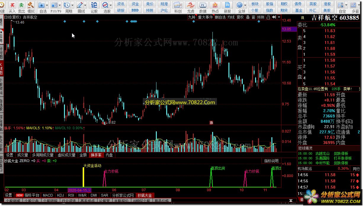The image size is (363, 206).
Task: Click the 港股 Hong Kong stocks button
Action: [x=327, y=4]
